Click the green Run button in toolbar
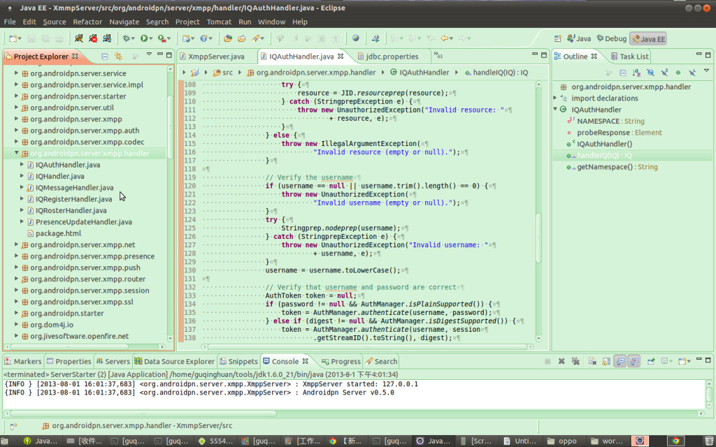 (x=144, y=38)
